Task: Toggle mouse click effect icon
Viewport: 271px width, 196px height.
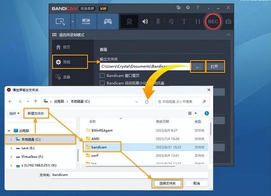Action: pos(171,22)
